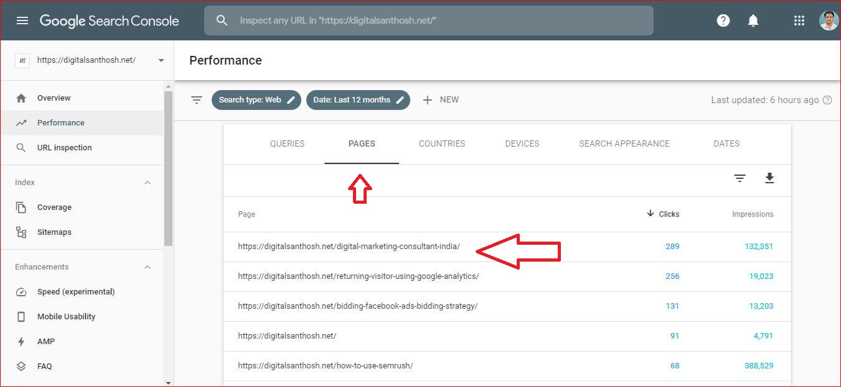Click the FAQ layers icon
Image resolution: width=841 pixels, height=387 pixels.
(x=21, y=367)
